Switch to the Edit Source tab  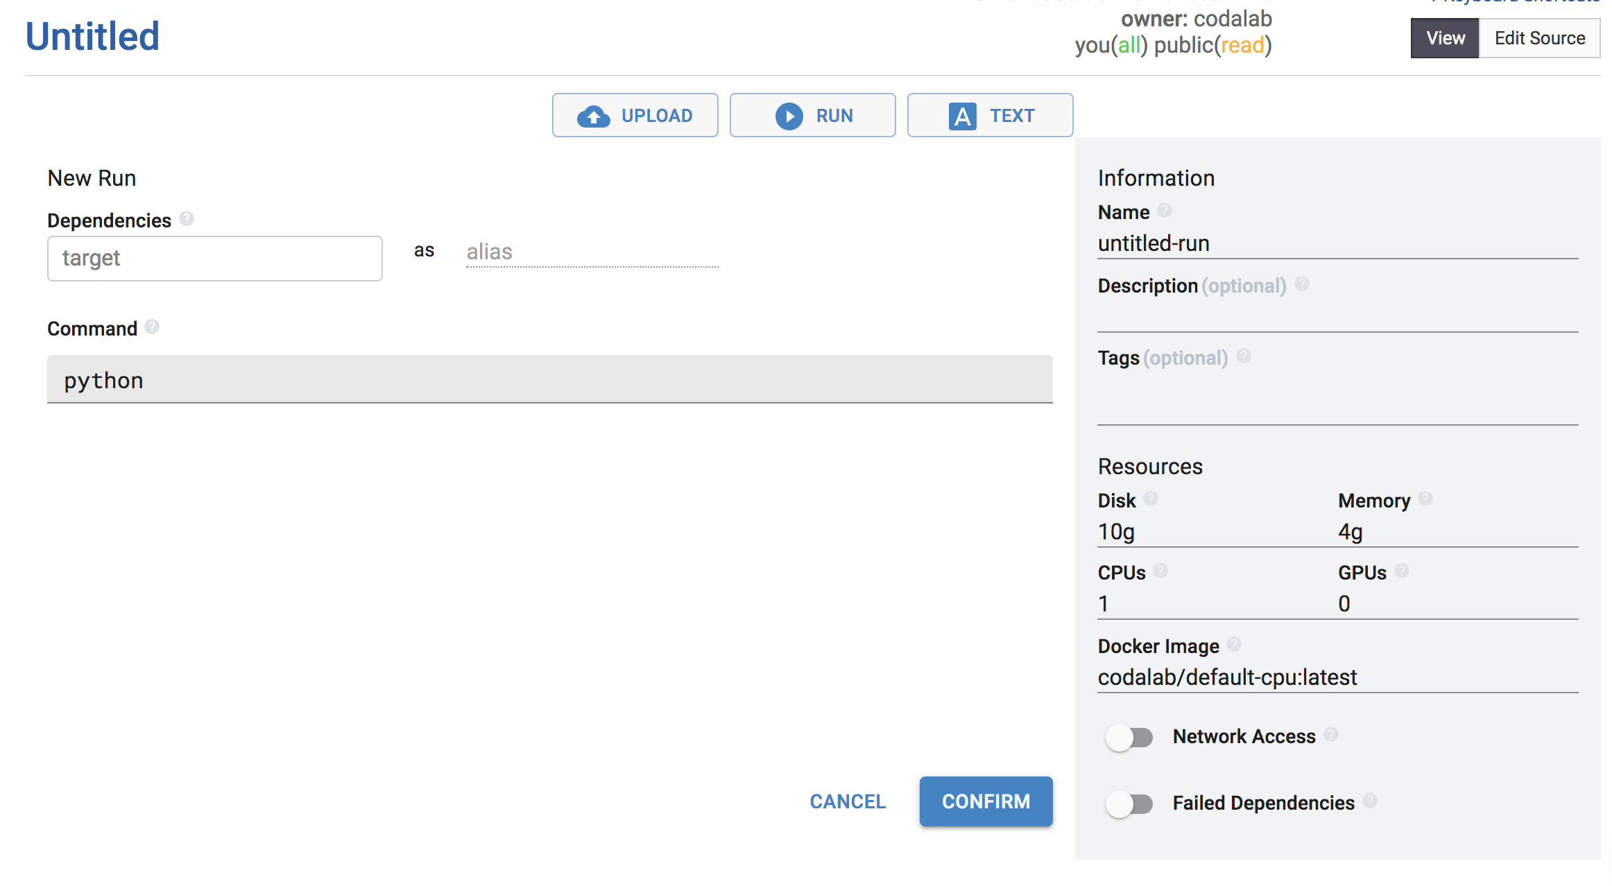coord(1540,38)
